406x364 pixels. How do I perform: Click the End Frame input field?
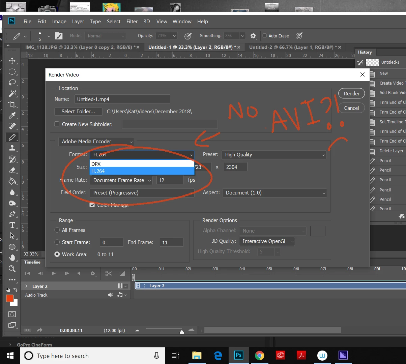click(x=171, y=242)
